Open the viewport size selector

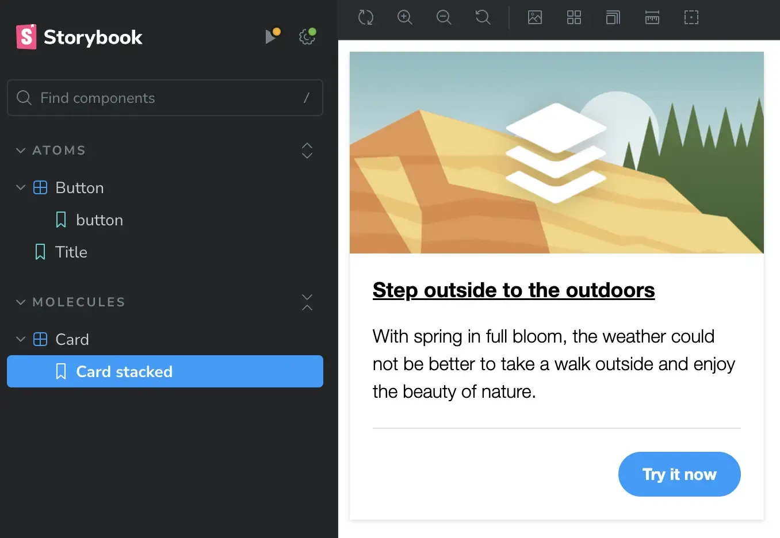(x=613, y=17)
